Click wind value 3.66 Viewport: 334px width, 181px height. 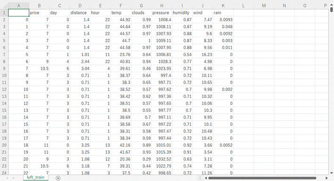coord(203,145)
